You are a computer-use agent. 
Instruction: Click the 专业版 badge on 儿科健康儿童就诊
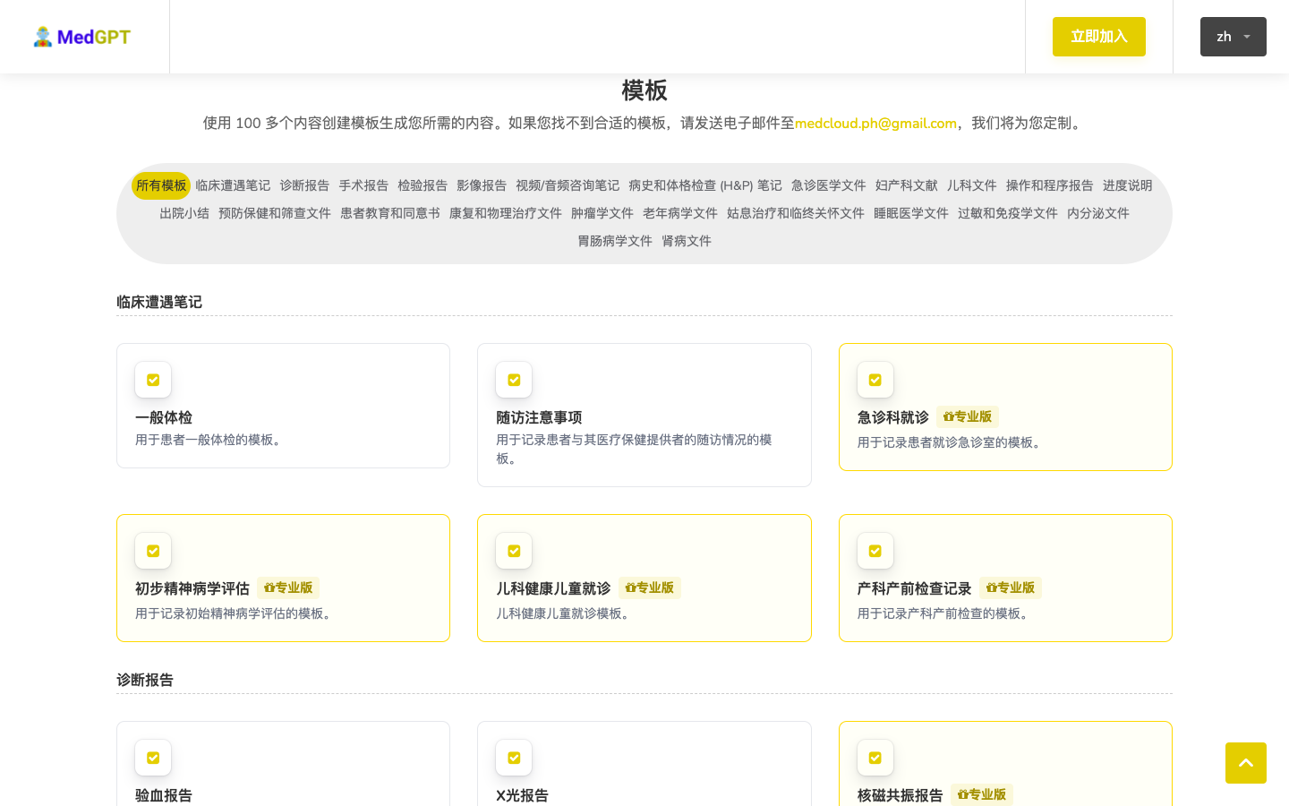(x=650, y=587)
